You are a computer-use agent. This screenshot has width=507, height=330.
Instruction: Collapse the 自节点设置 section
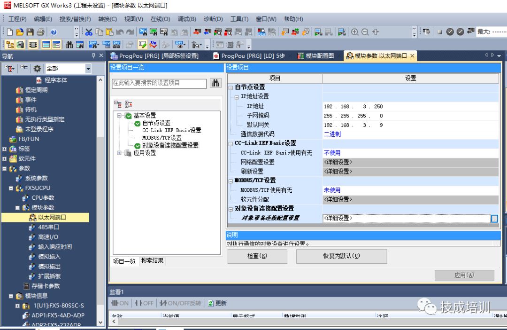(x=230, y=87)
